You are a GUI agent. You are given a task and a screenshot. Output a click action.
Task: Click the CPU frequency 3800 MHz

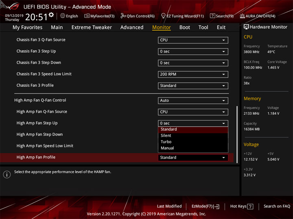251,52
